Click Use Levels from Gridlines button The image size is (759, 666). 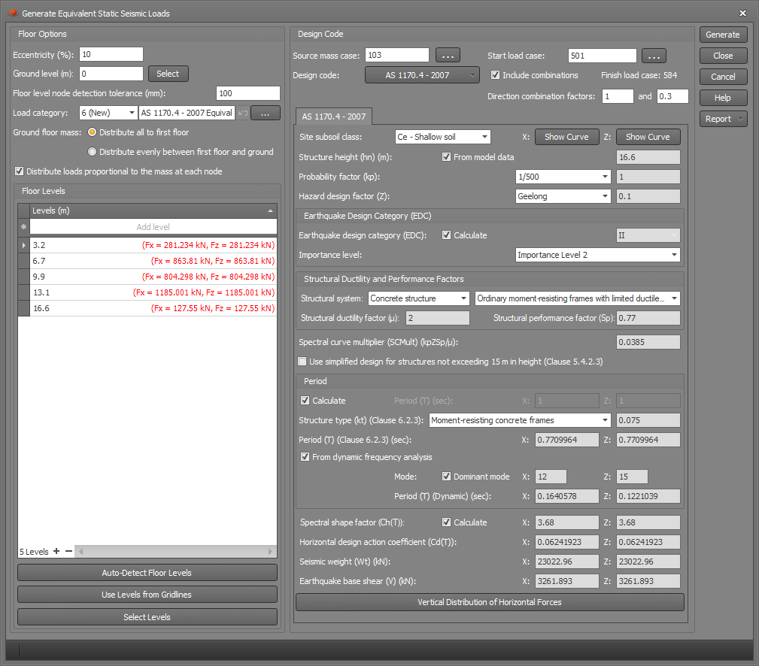point(147,595)
